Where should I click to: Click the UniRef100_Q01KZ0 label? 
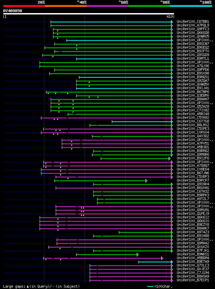click(193, 247)
